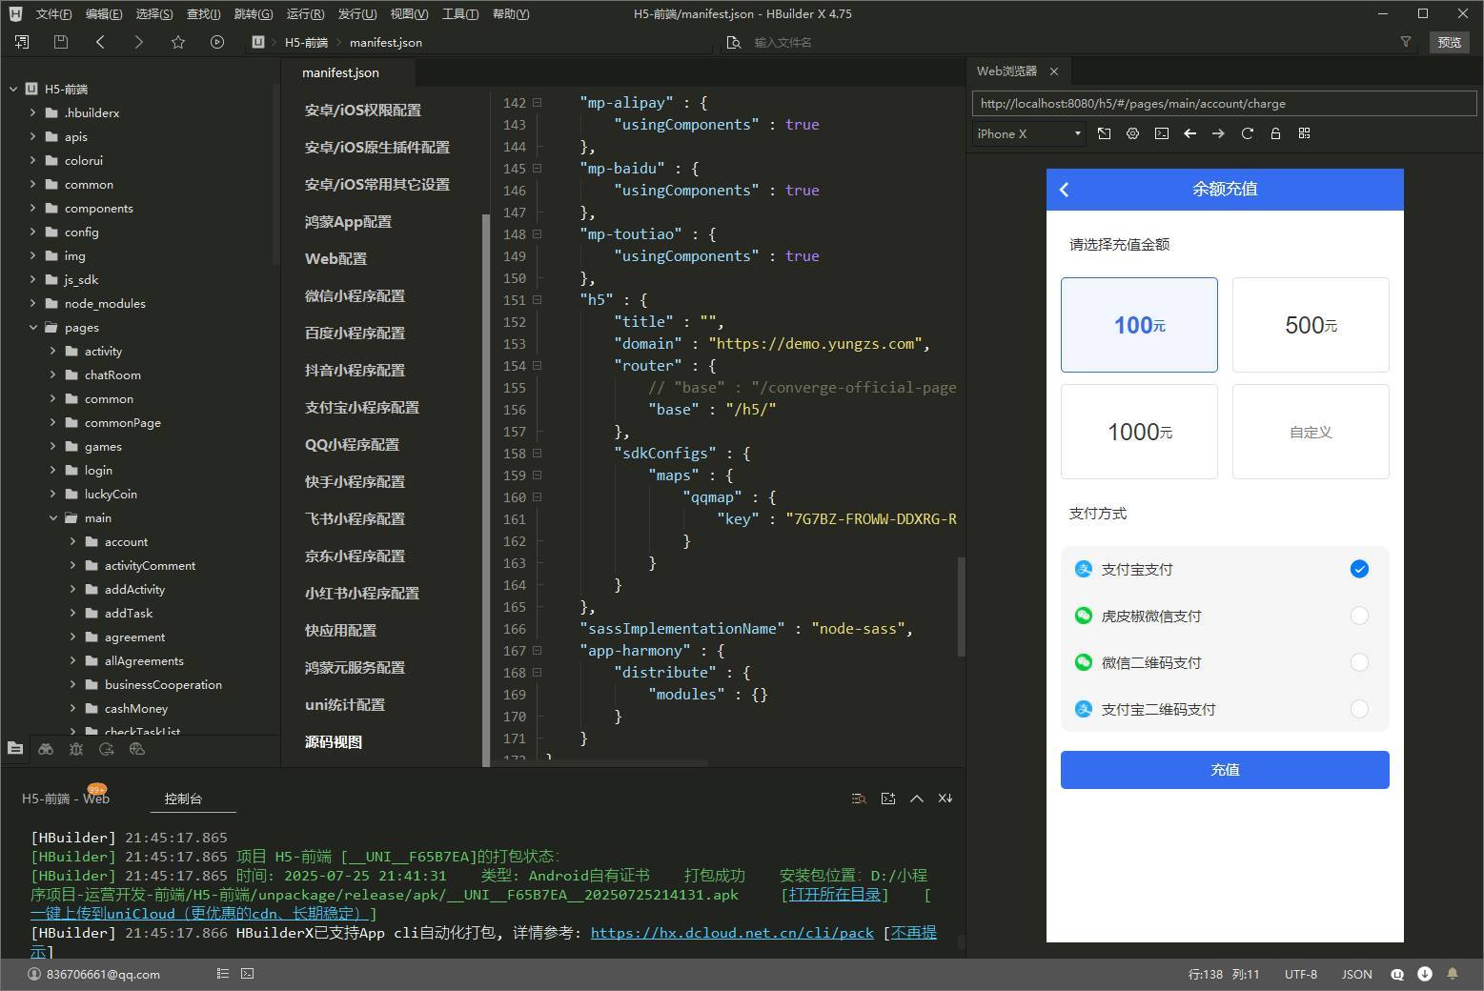The image size is (1484, 991).
Task: Switch to the 控制台 console tab
Action: (183, 799)
